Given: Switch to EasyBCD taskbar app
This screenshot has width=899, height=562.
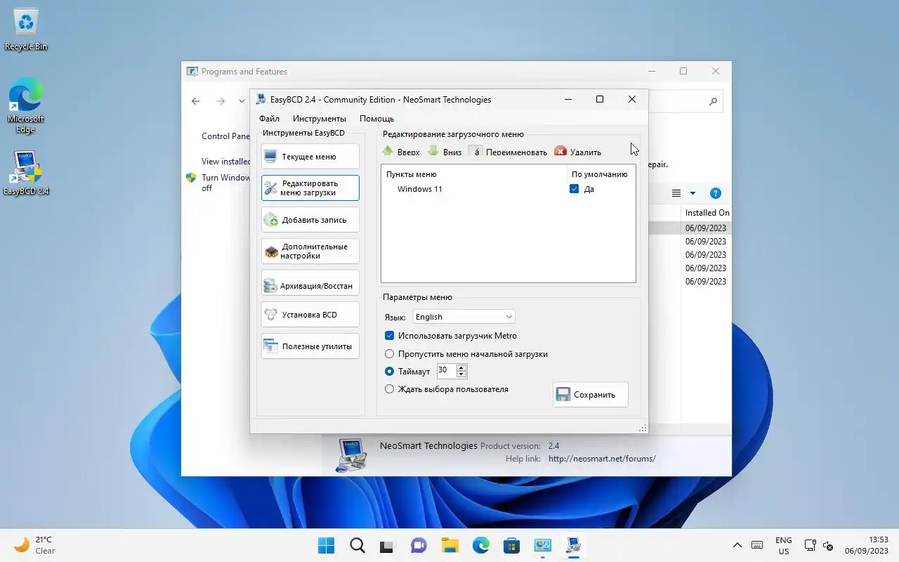Looking at the screenshot, I should [x=573, y=545].
